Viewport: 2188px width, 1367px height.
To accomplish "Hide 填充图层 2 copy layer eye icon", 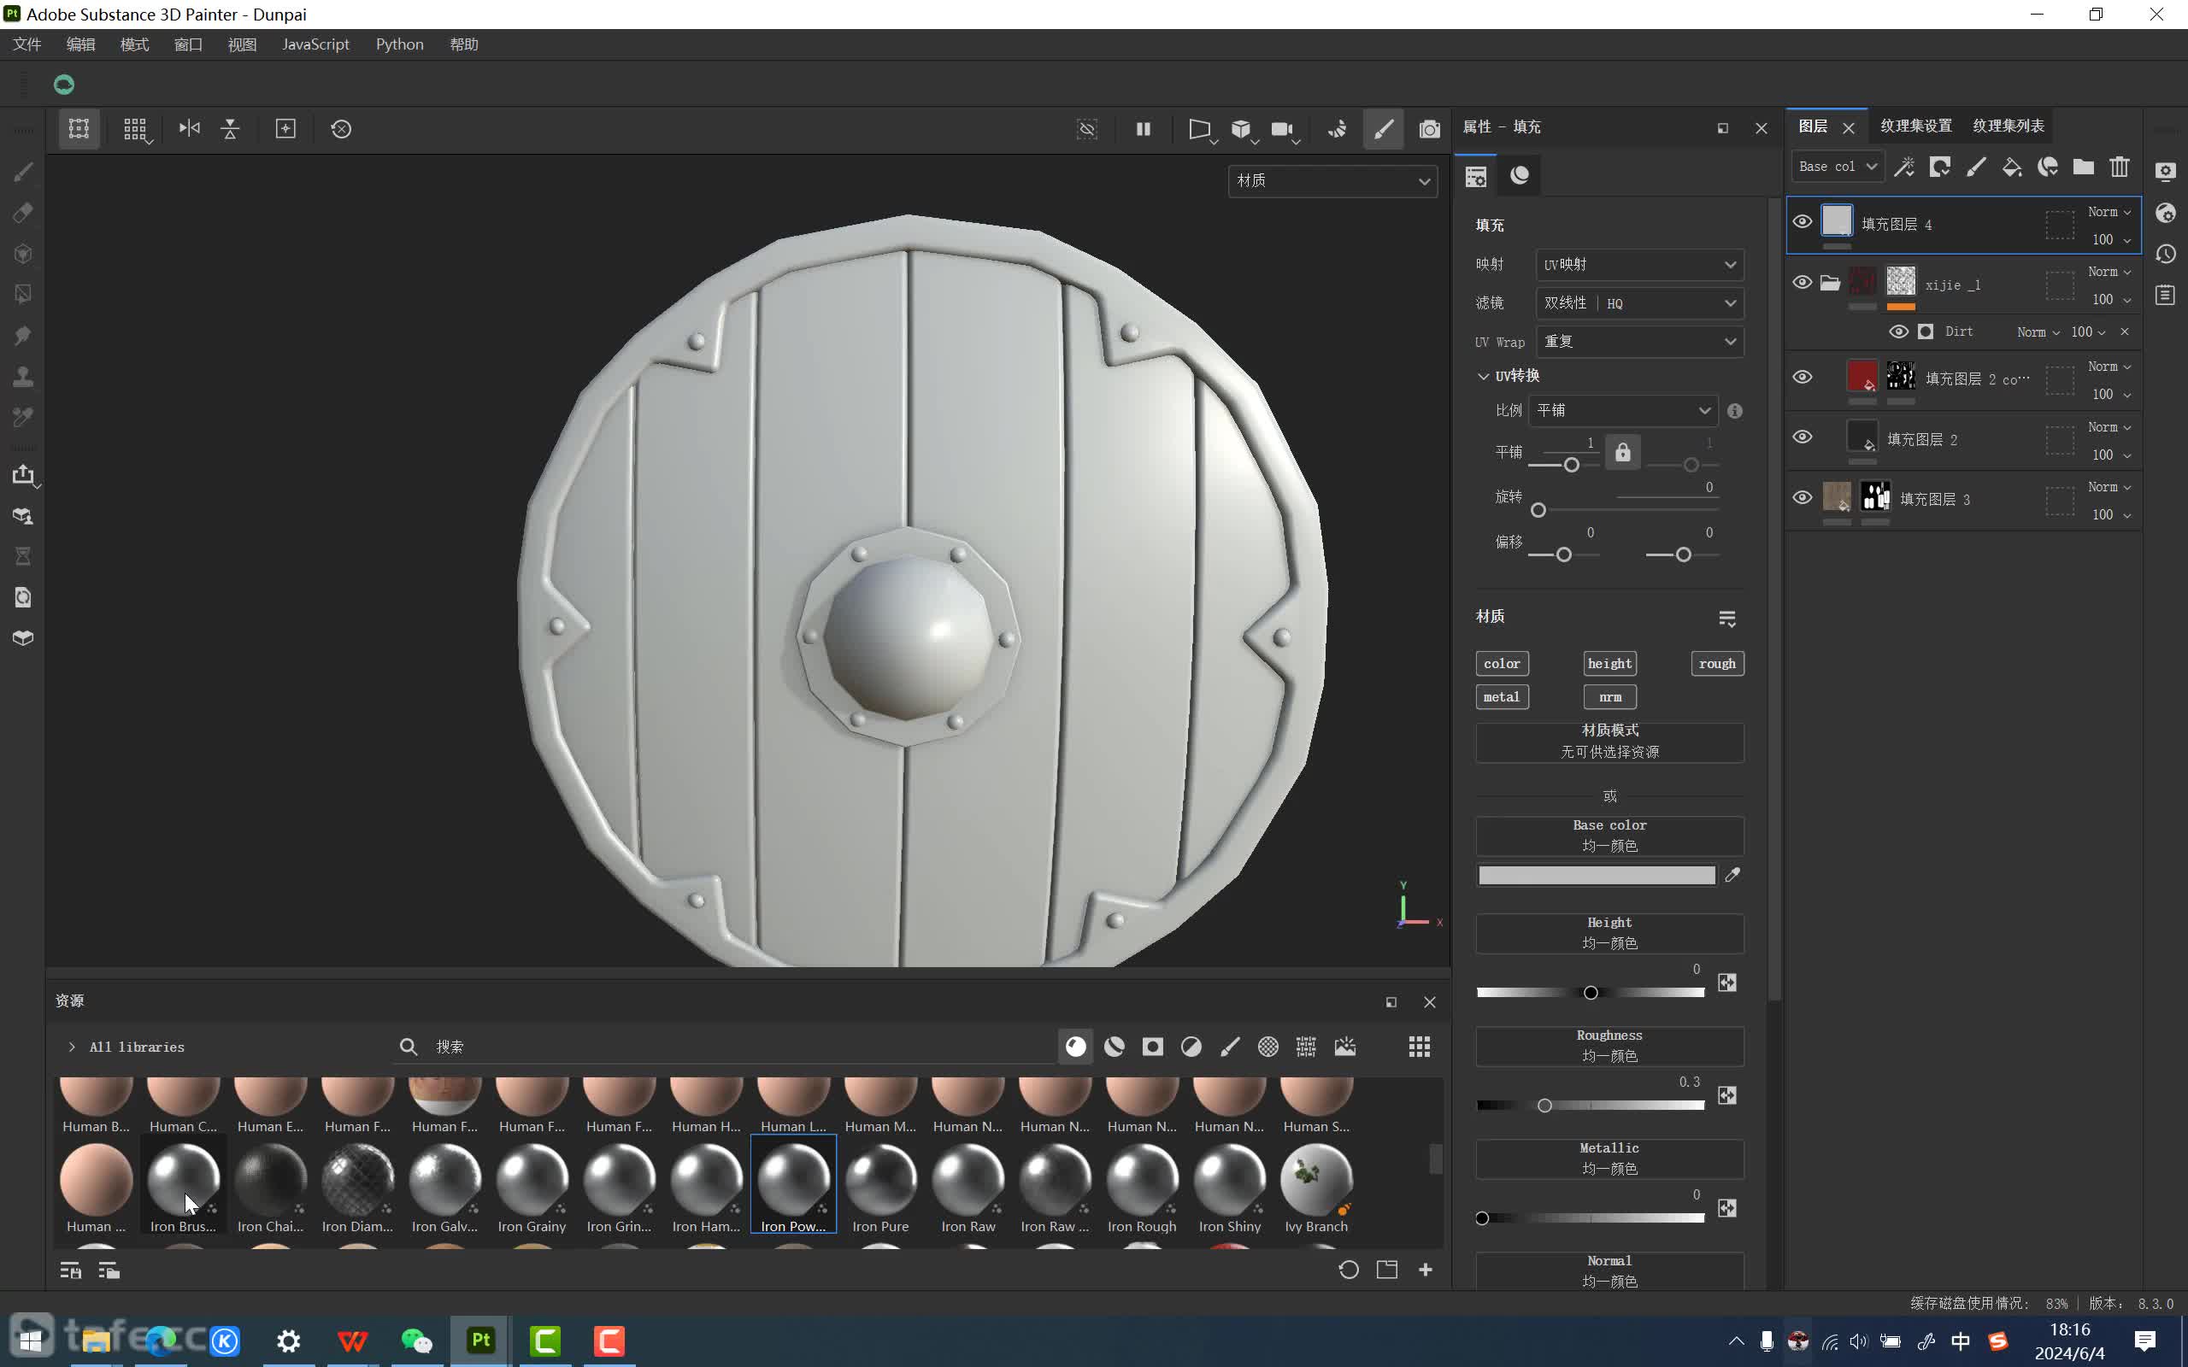I will [x=1802, y=377].
